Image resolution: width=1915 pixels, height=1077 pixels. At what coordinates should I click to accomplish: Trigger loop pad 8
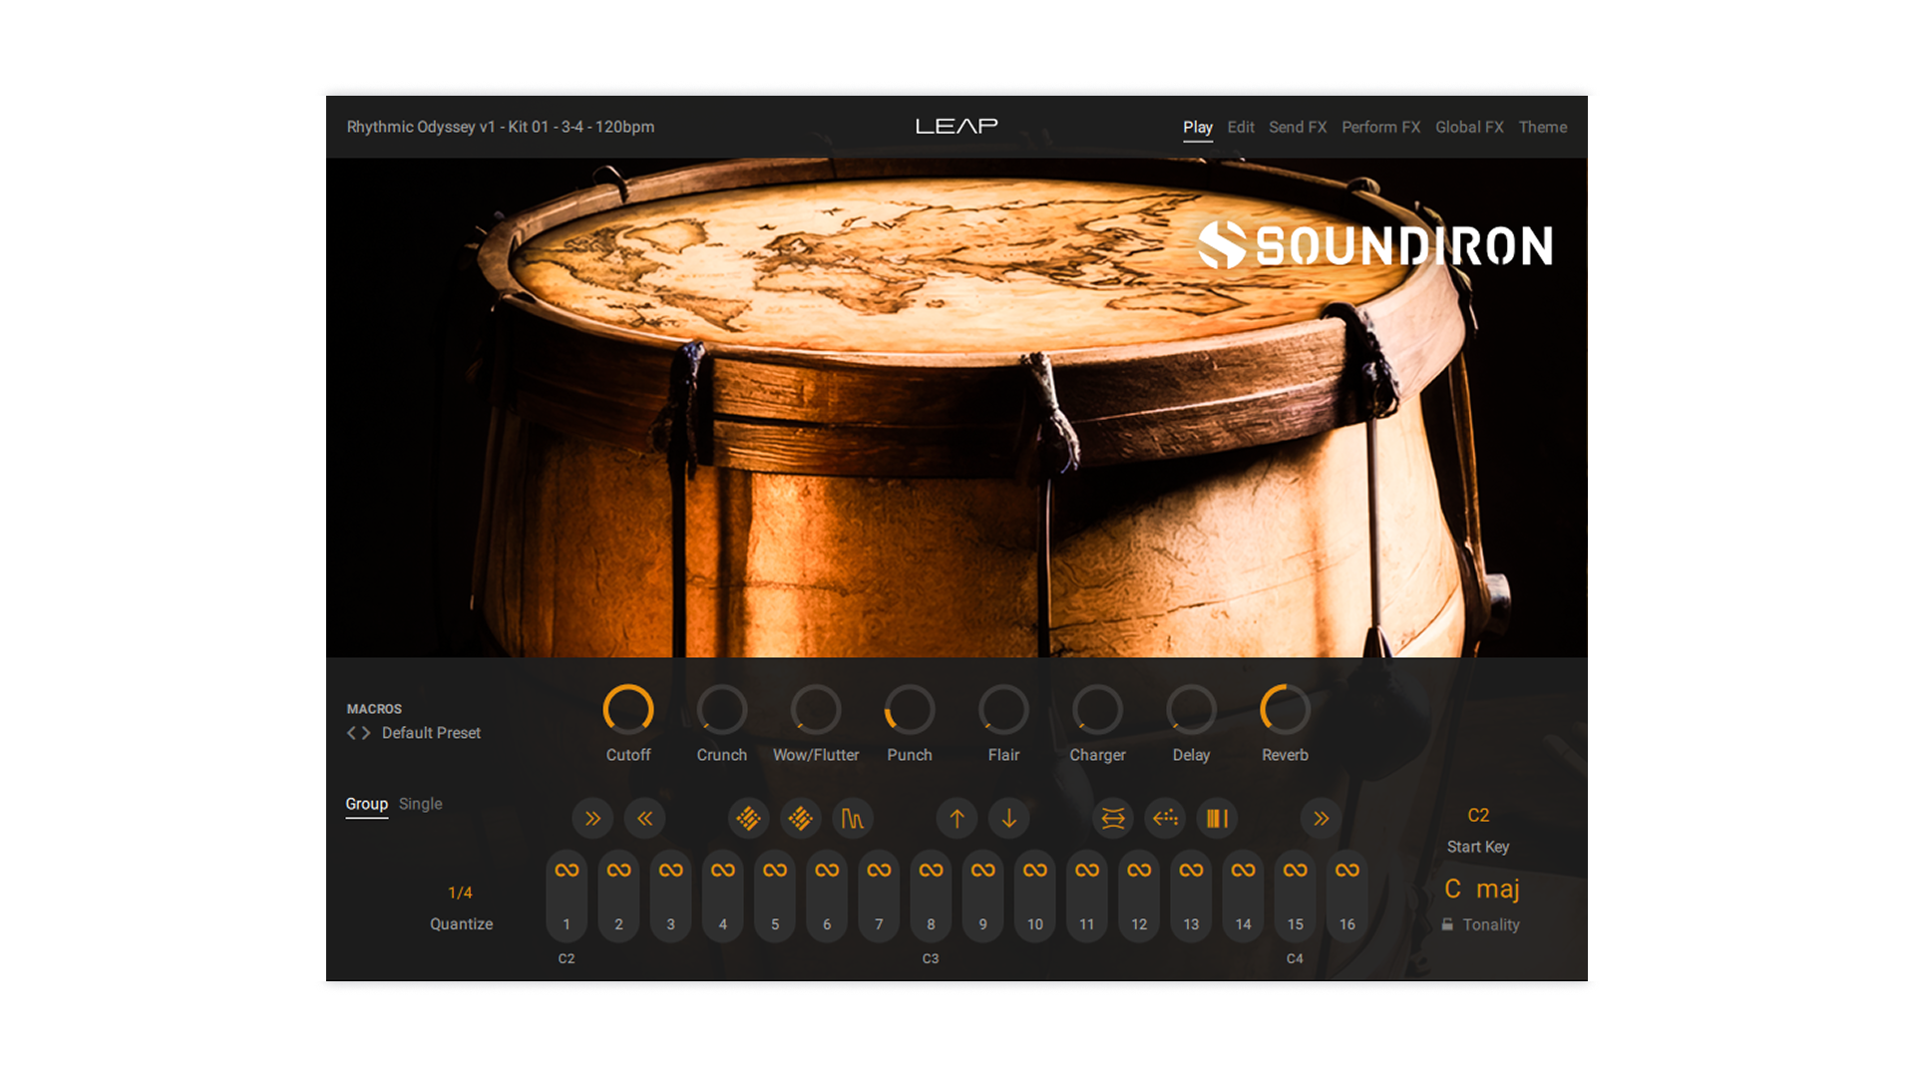click(931, 897)
